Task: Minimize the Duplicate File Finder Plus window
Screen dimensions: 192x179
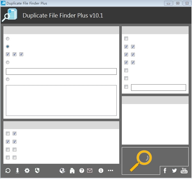Action: point(168,3)
